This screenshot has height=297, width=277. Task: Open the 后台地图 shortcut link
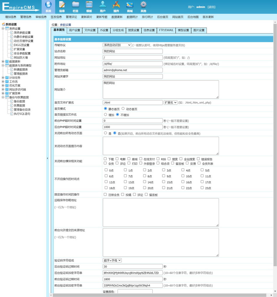(x=193, y=17)
